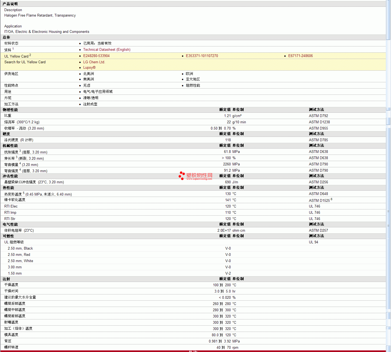The image size is (391, 352).
Task: Click the 干燥时间 row label
Action: 11,291
